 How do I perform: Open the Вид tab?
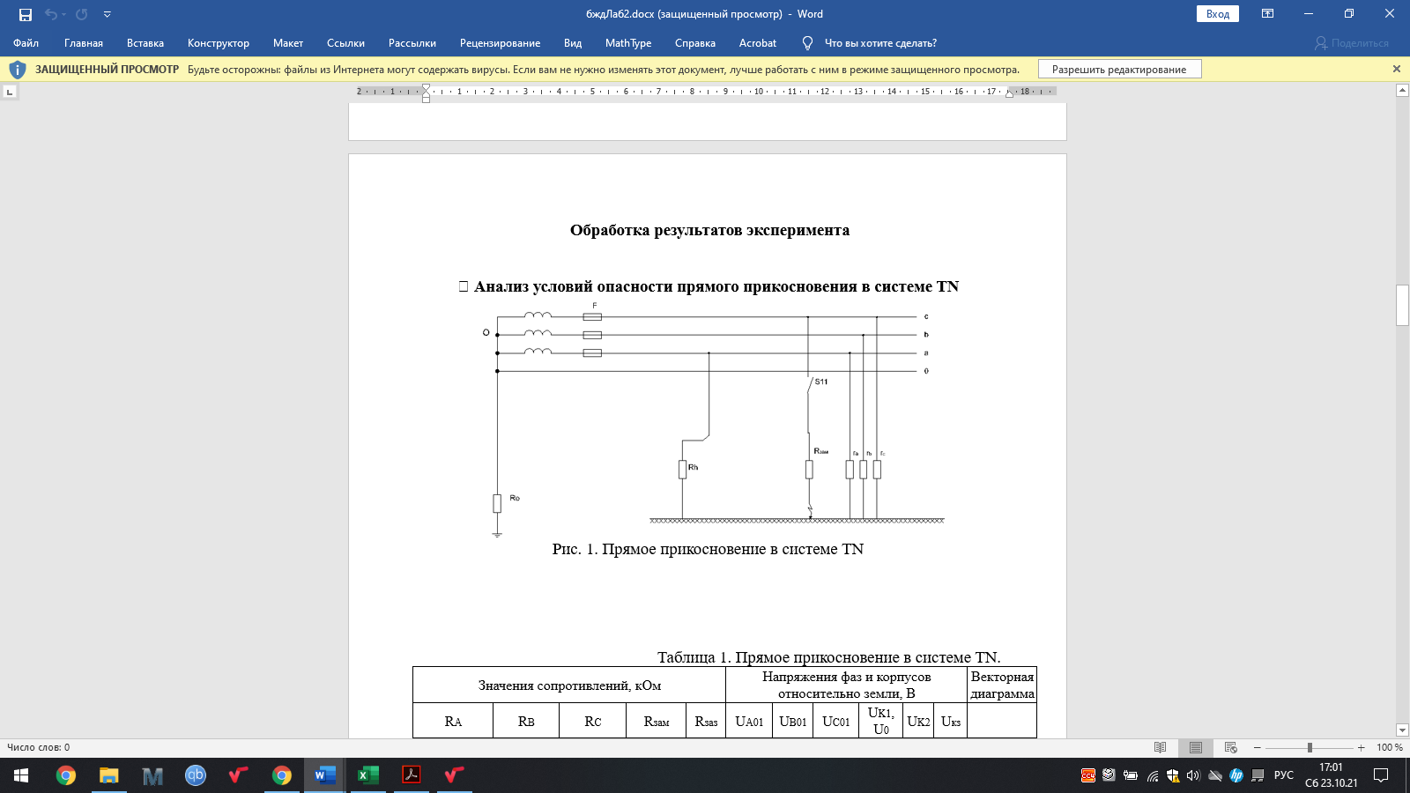(573, 43)
